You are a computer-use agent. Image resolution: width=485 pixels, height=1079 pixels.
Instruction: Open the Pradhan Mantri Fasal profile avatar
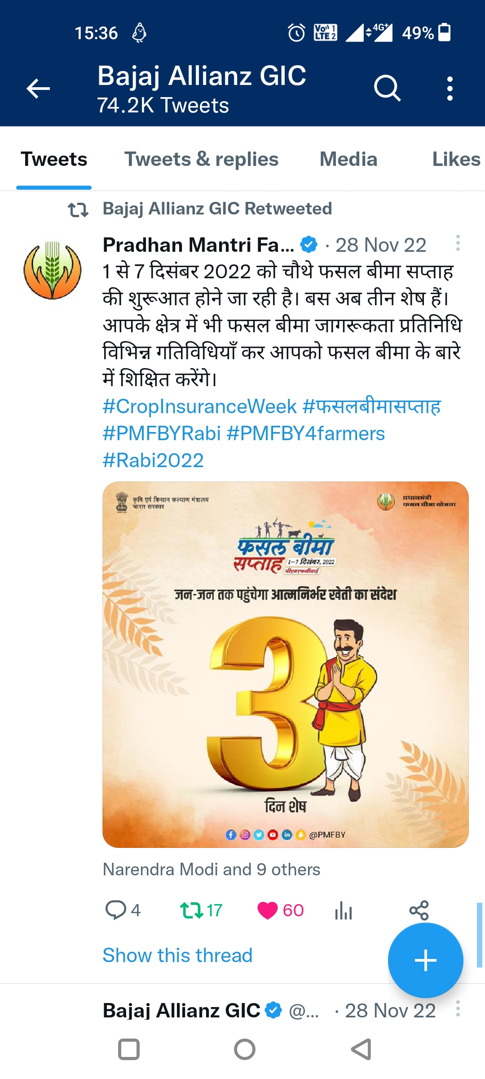click(53, 270)
